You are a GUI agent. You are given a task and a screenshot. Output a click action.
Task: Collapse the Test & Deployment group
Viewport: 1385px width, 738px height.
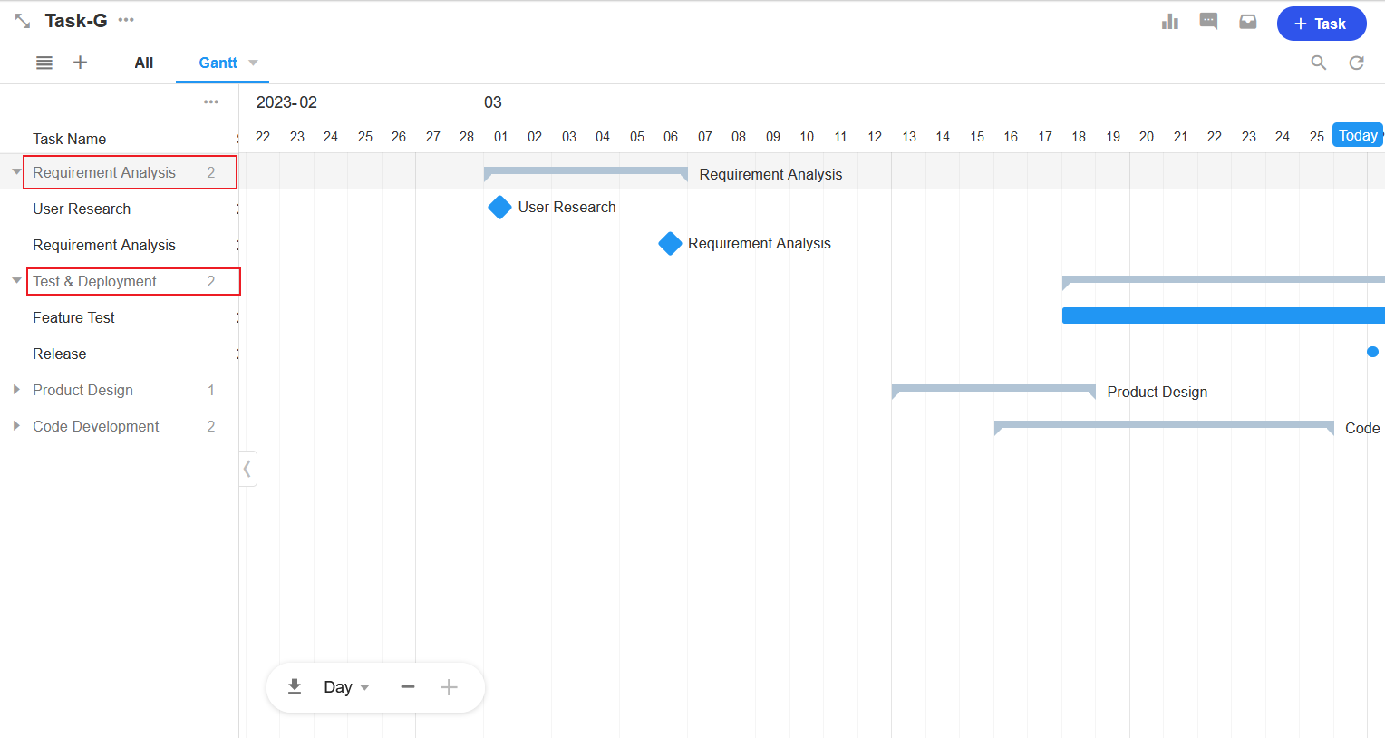coord(16,281)
